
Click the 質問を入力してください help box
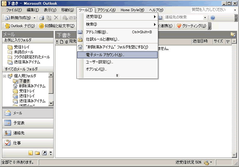(212, 10)
